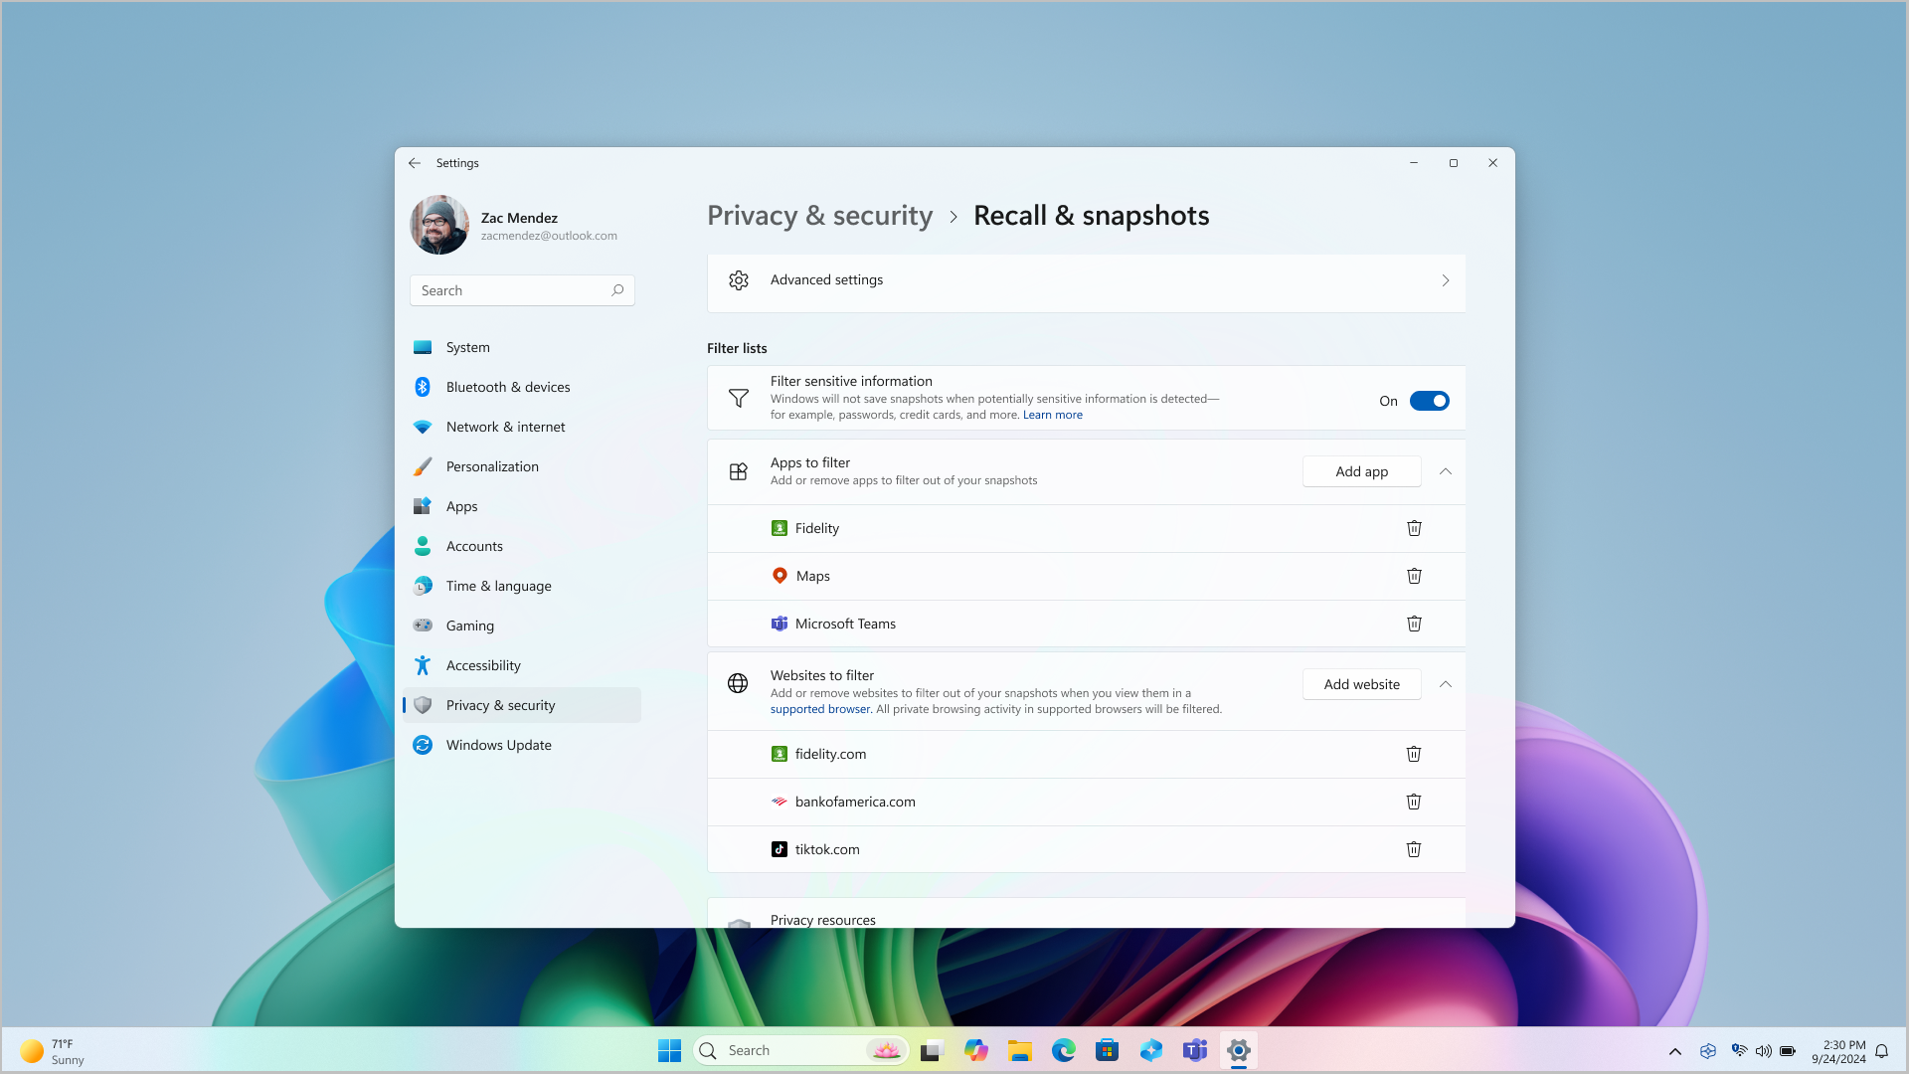Click the bankofamerica.com delete icon
Image resolution: width=1909 pixels, height=1074 pixels.
[1414, 800]
